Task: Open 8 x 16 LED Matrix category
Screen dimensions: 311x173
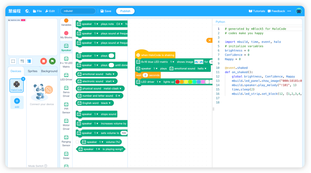Action: [x=66, y=62]
